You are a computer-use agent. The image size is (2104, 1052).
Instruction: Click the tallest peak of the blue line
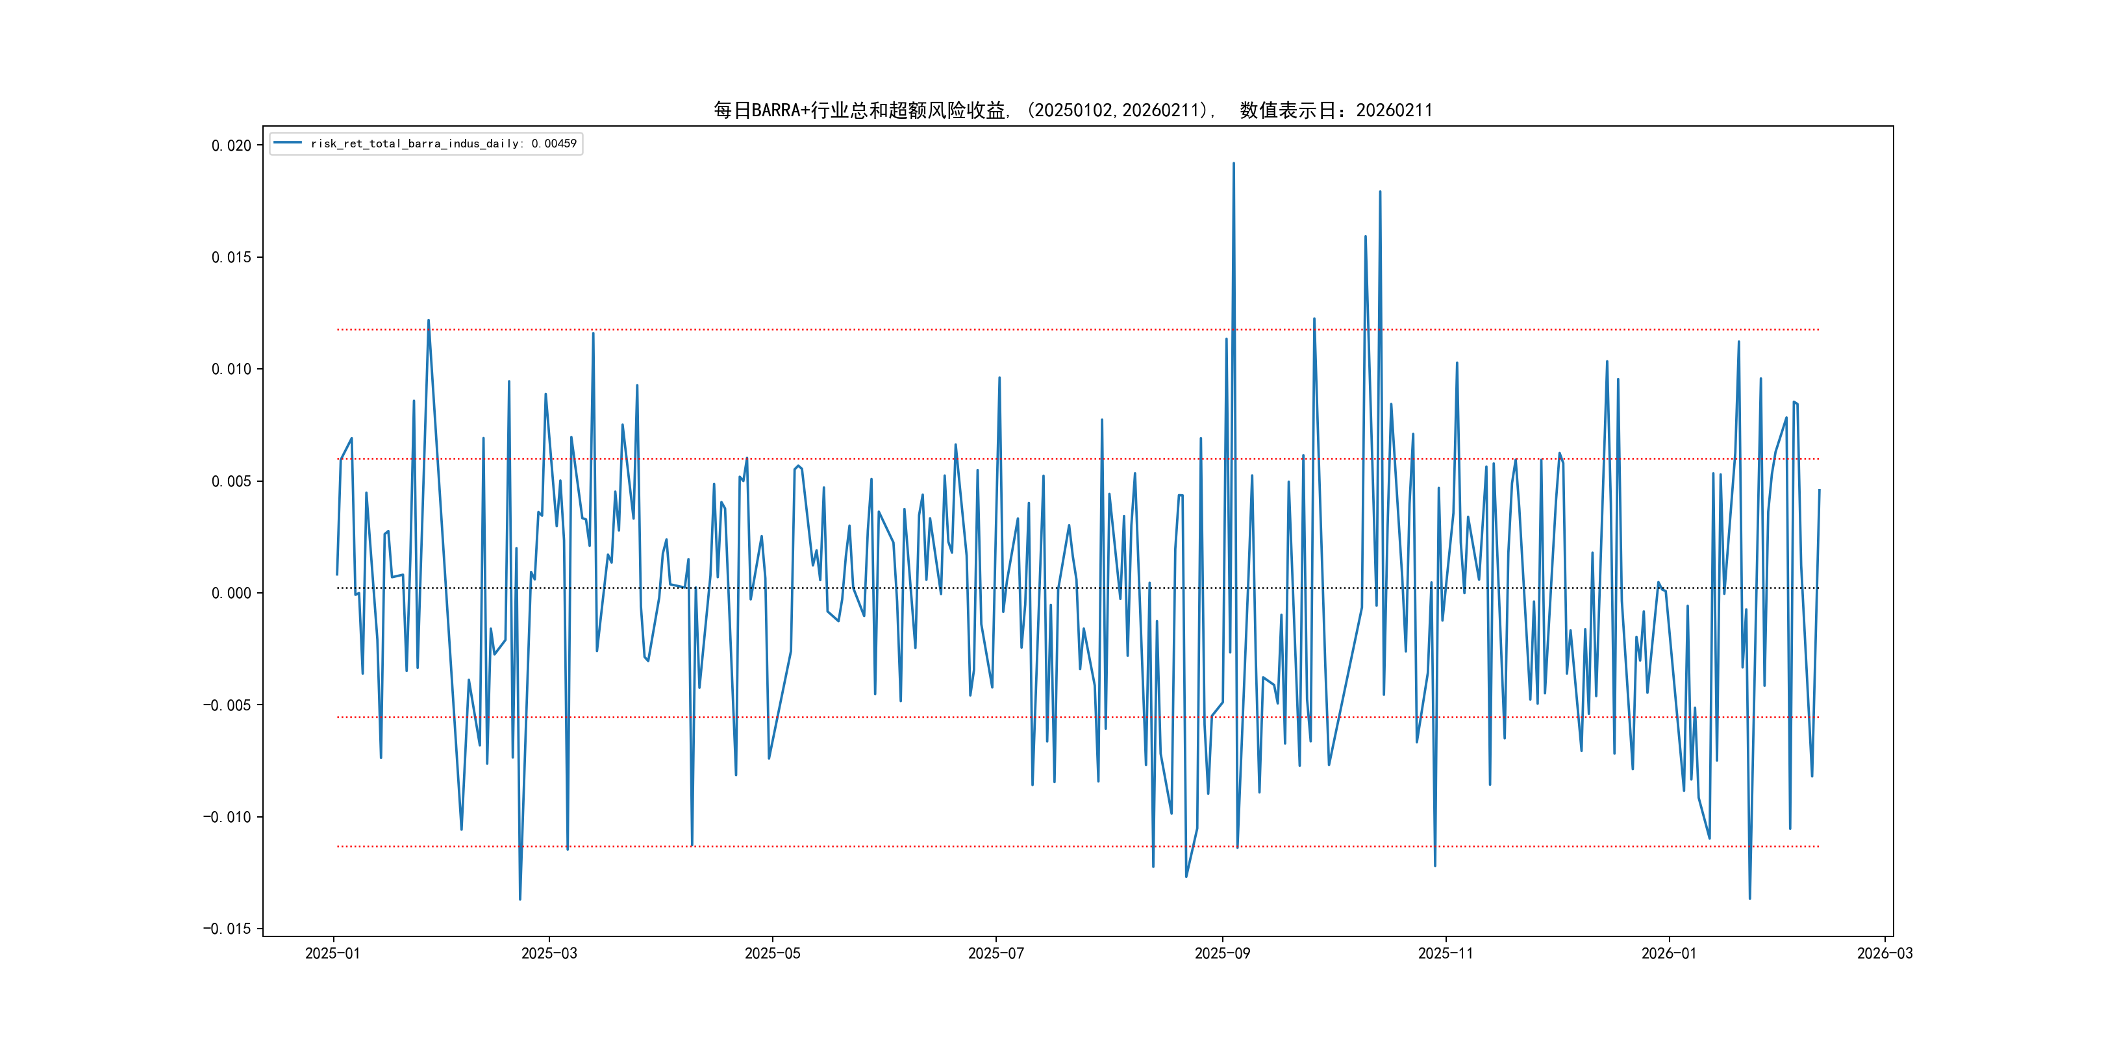coord(1233,164)
